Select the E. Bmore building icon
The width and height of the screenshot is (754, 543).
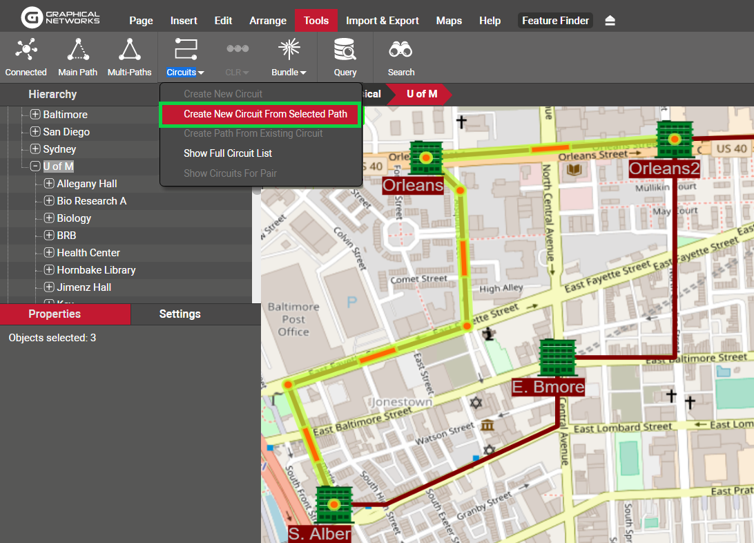(557, 358)
